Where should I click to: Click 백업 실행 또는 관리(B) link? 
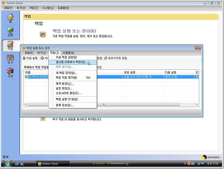[74, 31]
